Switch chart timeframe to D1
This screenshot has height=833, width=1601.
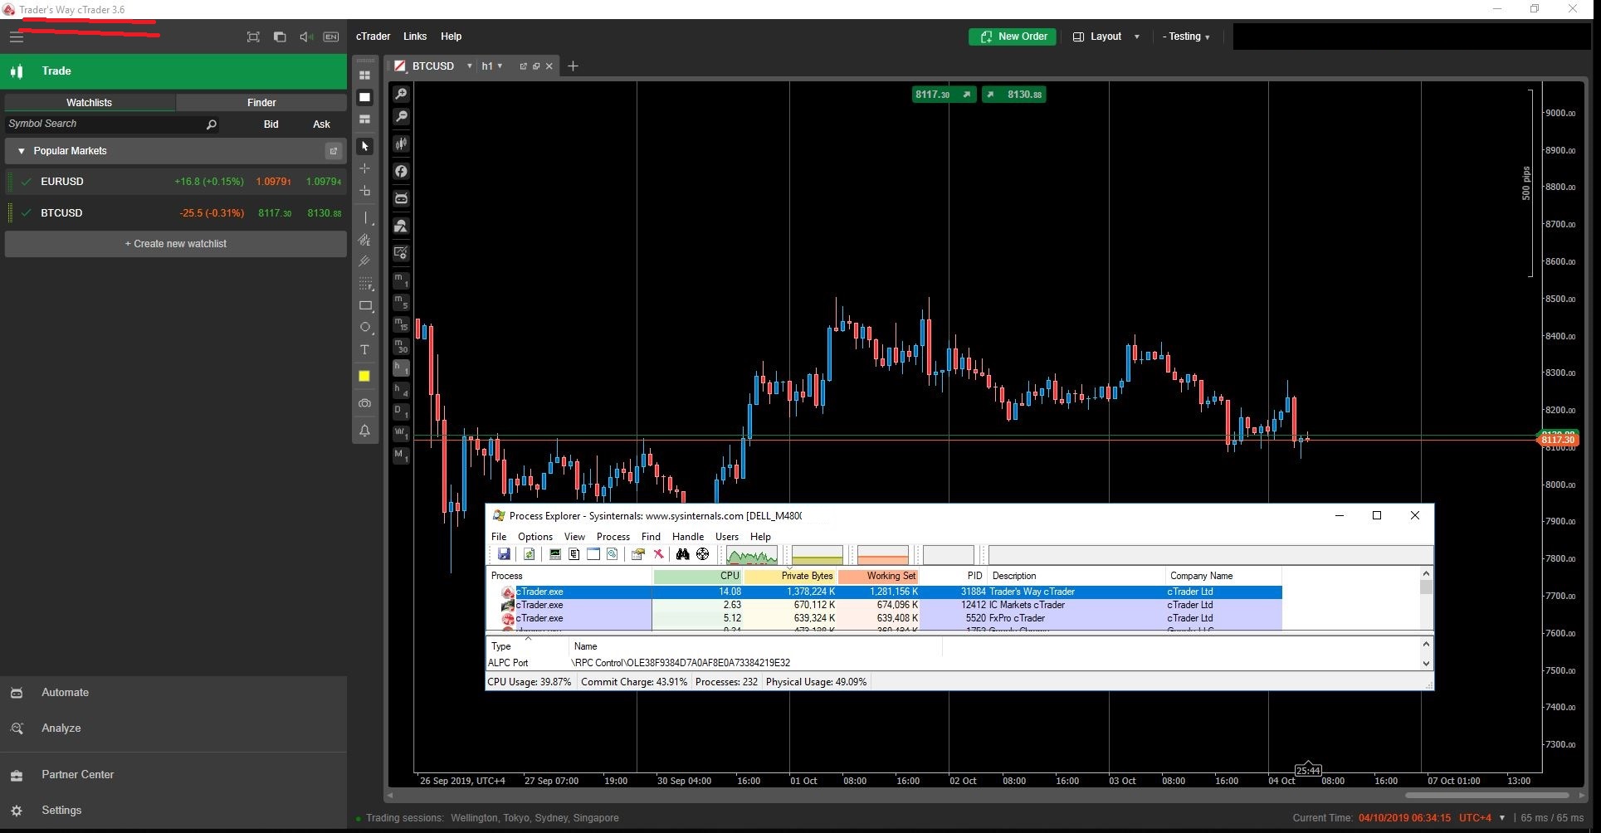click(401, 411)
